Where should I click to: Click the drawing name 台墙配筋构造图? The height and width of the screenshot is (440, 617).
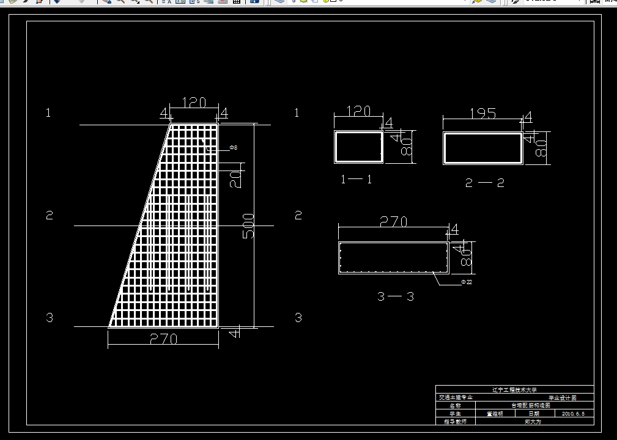click(531, 405)
